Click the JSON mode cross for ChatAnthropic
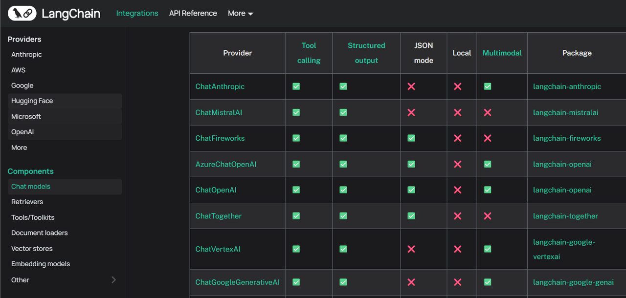The image size is (626, 298). click(x=411, y=86)
